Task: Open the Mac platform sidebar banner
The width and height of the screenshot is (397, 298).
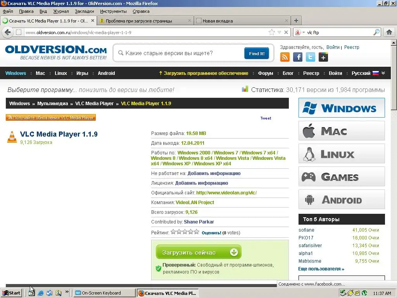Action: point(342,131)
